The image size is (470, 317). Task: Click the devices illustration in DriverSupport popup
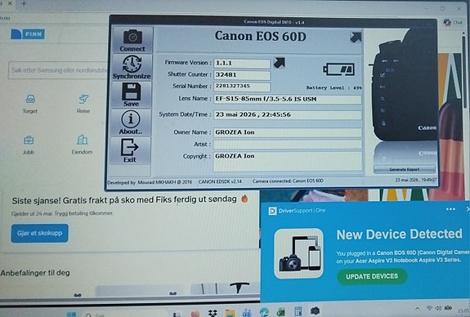coord(298,253)
